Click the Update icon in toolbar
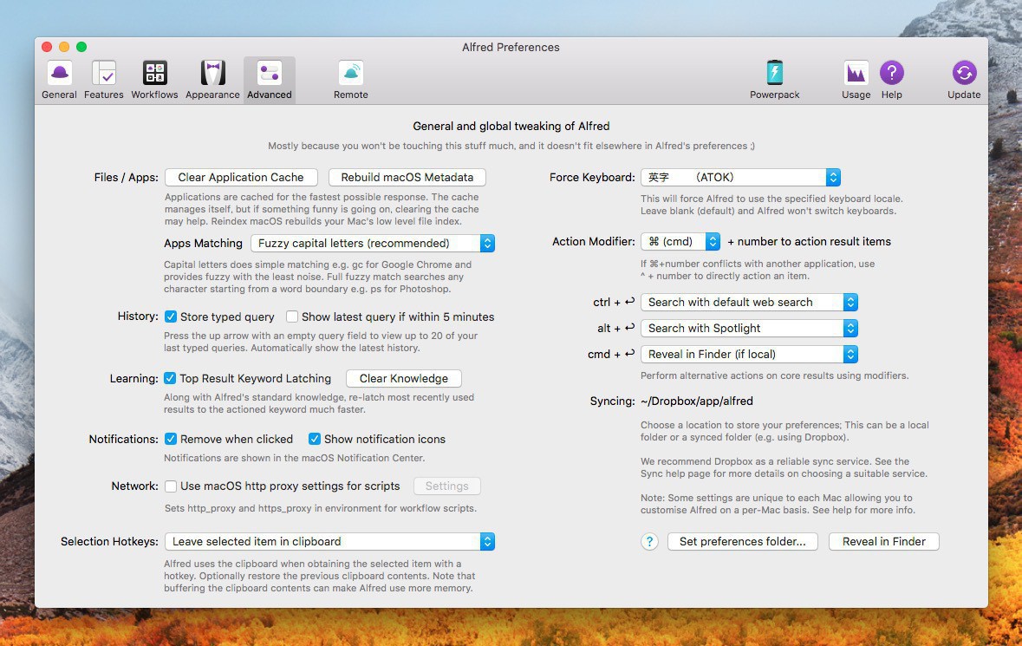 click(x=964, y=74)
